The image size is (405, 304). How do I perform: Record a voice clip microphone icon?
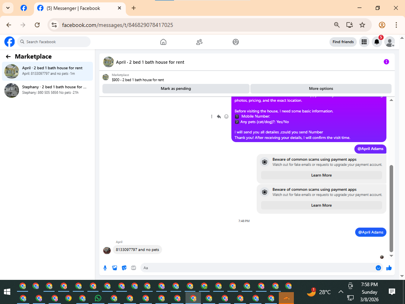105,268
